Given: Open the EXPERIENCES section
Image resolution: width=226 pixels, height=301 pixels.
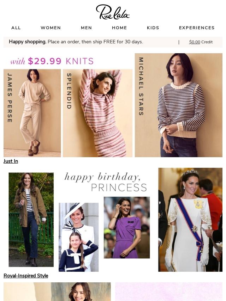Looking at the screenshot, I should (197, 28).
